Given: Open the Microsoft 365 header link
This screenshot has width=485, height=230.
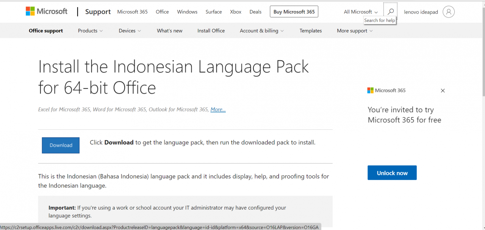Looking at the screenshot, I should point(132,12).
